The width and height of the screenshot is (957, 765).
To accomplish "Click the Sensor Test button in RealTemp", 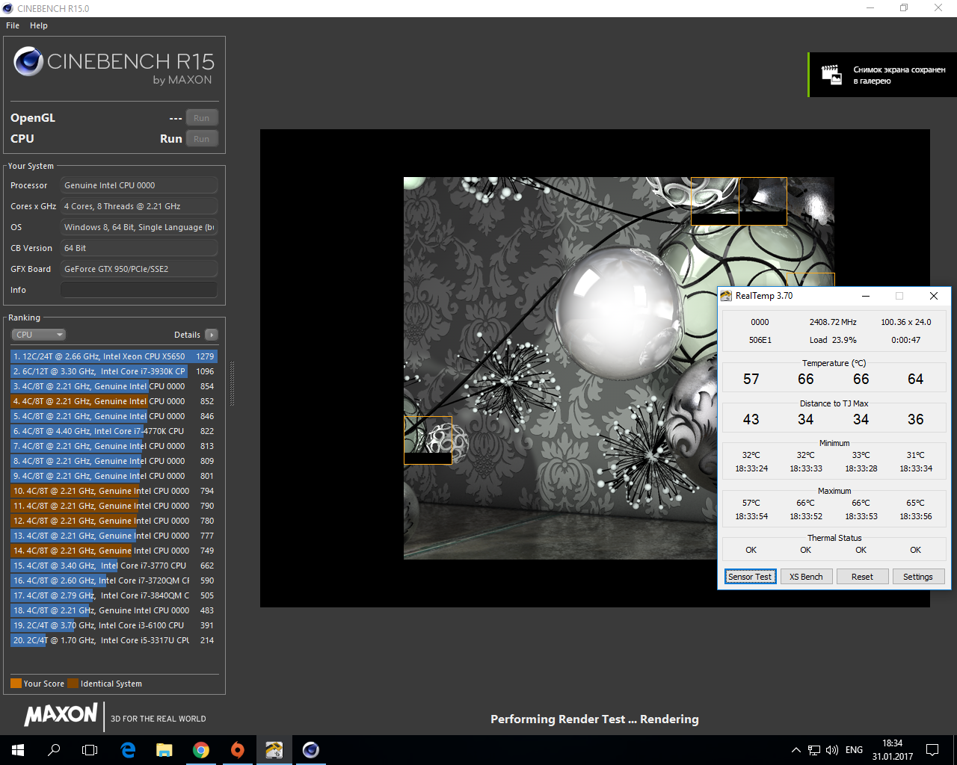I will coord(750,577).
